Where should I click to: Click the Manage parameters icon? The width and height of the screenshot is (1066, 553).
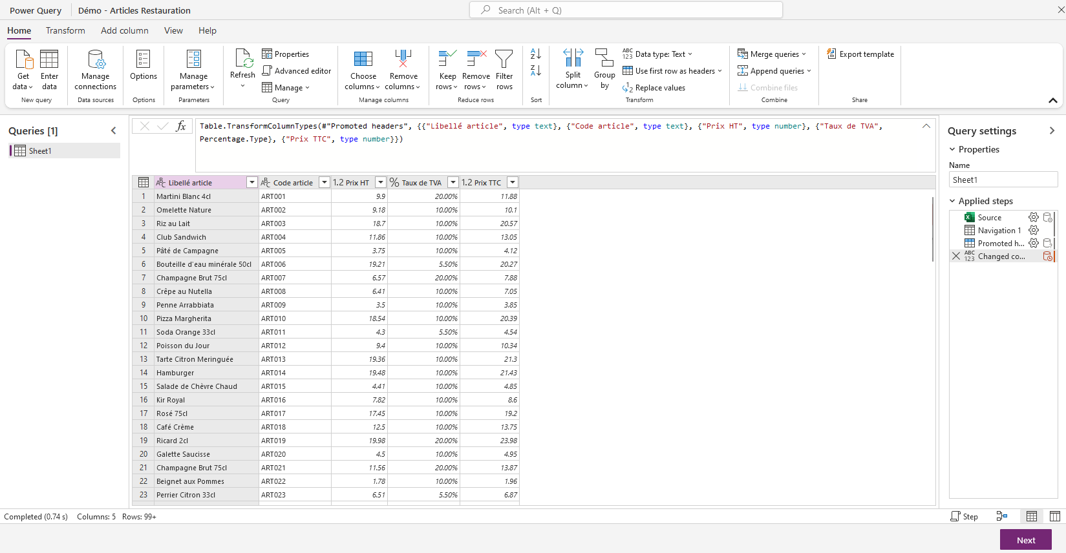tap(193, 59)
